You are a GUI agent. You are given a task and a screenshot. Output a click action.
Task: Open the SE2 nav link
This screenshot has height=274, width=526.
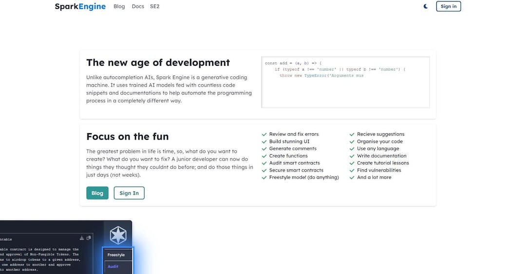point(155,6)
